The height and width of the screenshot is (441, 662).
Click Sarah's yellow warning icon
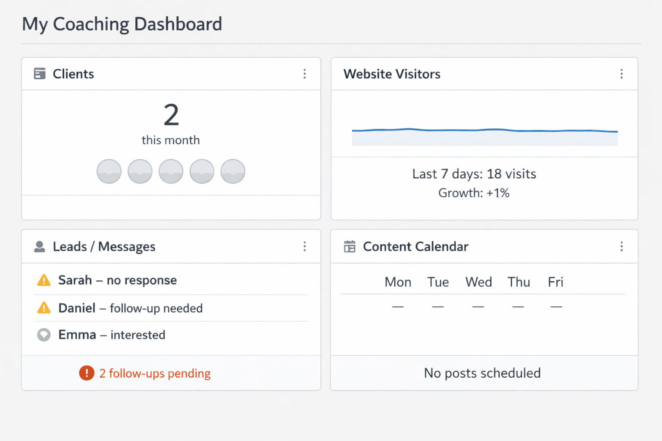coord(44,280)
